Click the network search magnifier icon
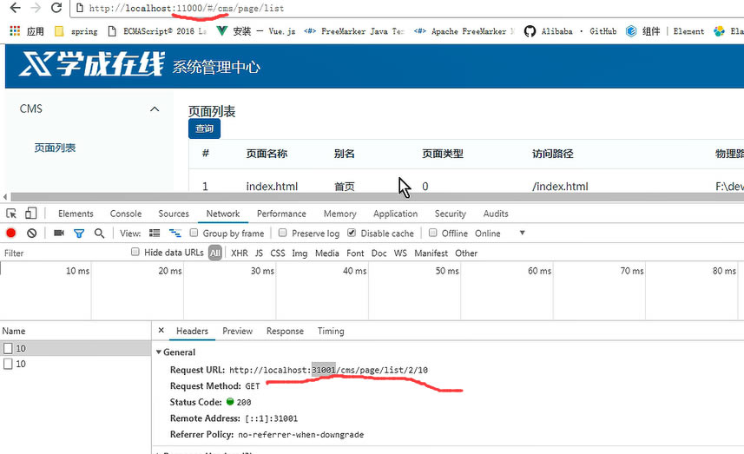 pos(99,233)
